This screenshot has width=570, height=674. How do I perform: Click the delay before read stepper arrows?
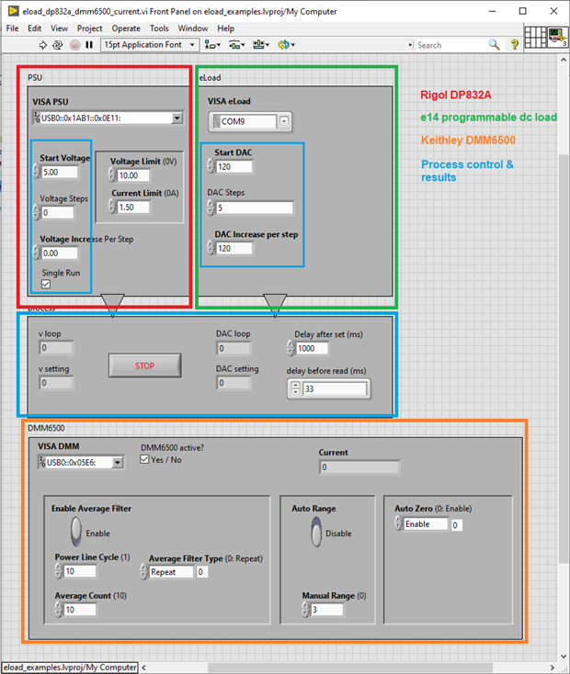pos(295,389)
